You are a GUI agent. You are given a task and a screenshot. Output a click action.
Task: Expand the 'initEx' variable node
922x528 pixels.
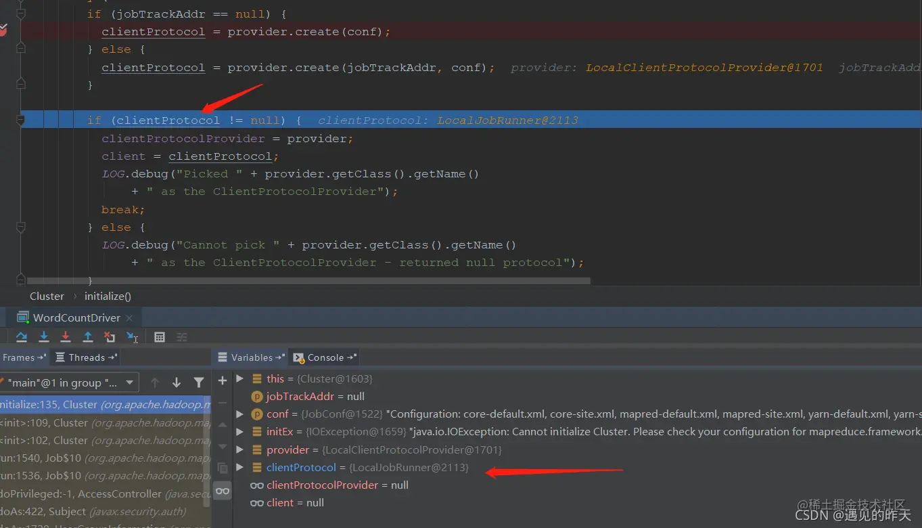pos(239,431)
